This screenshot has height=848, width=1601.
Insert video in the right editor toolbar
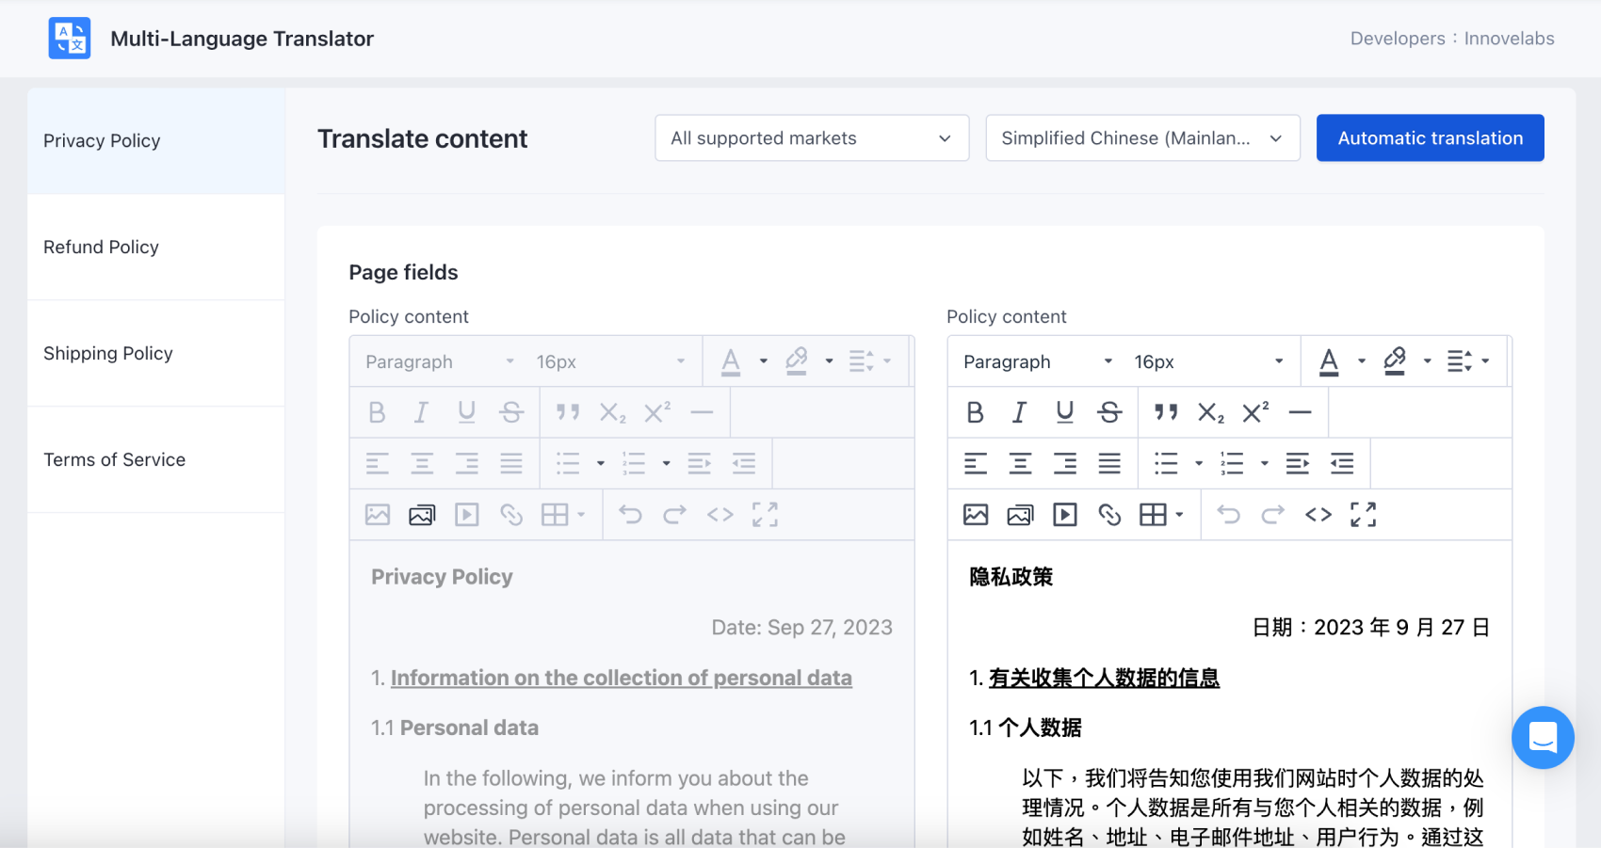pos(1065,514)
